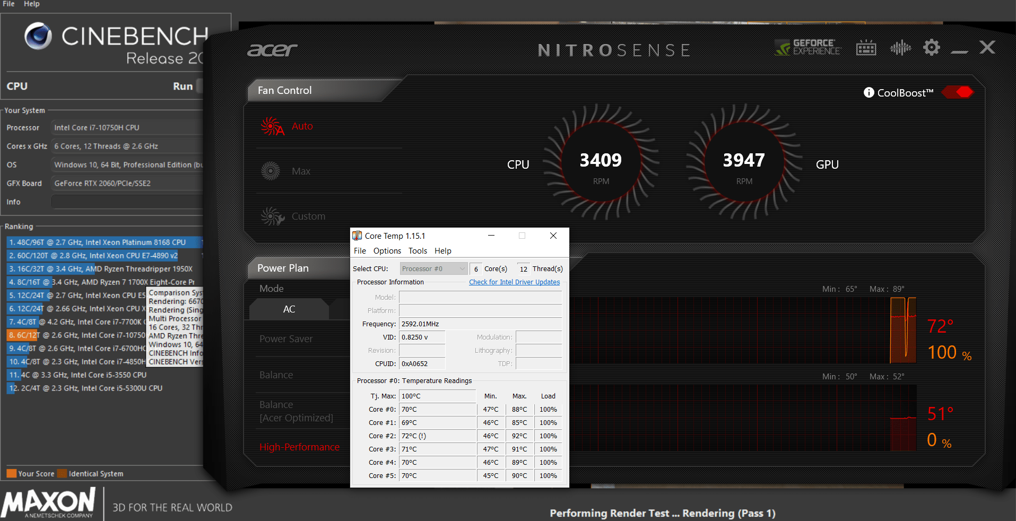Minimize the NitroSense window
The image size is (1016, 521).
[x=959, y=51]
